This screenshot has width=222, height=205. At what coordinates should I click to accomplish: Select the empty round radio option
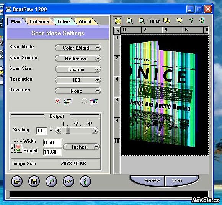tap(84, 101)
